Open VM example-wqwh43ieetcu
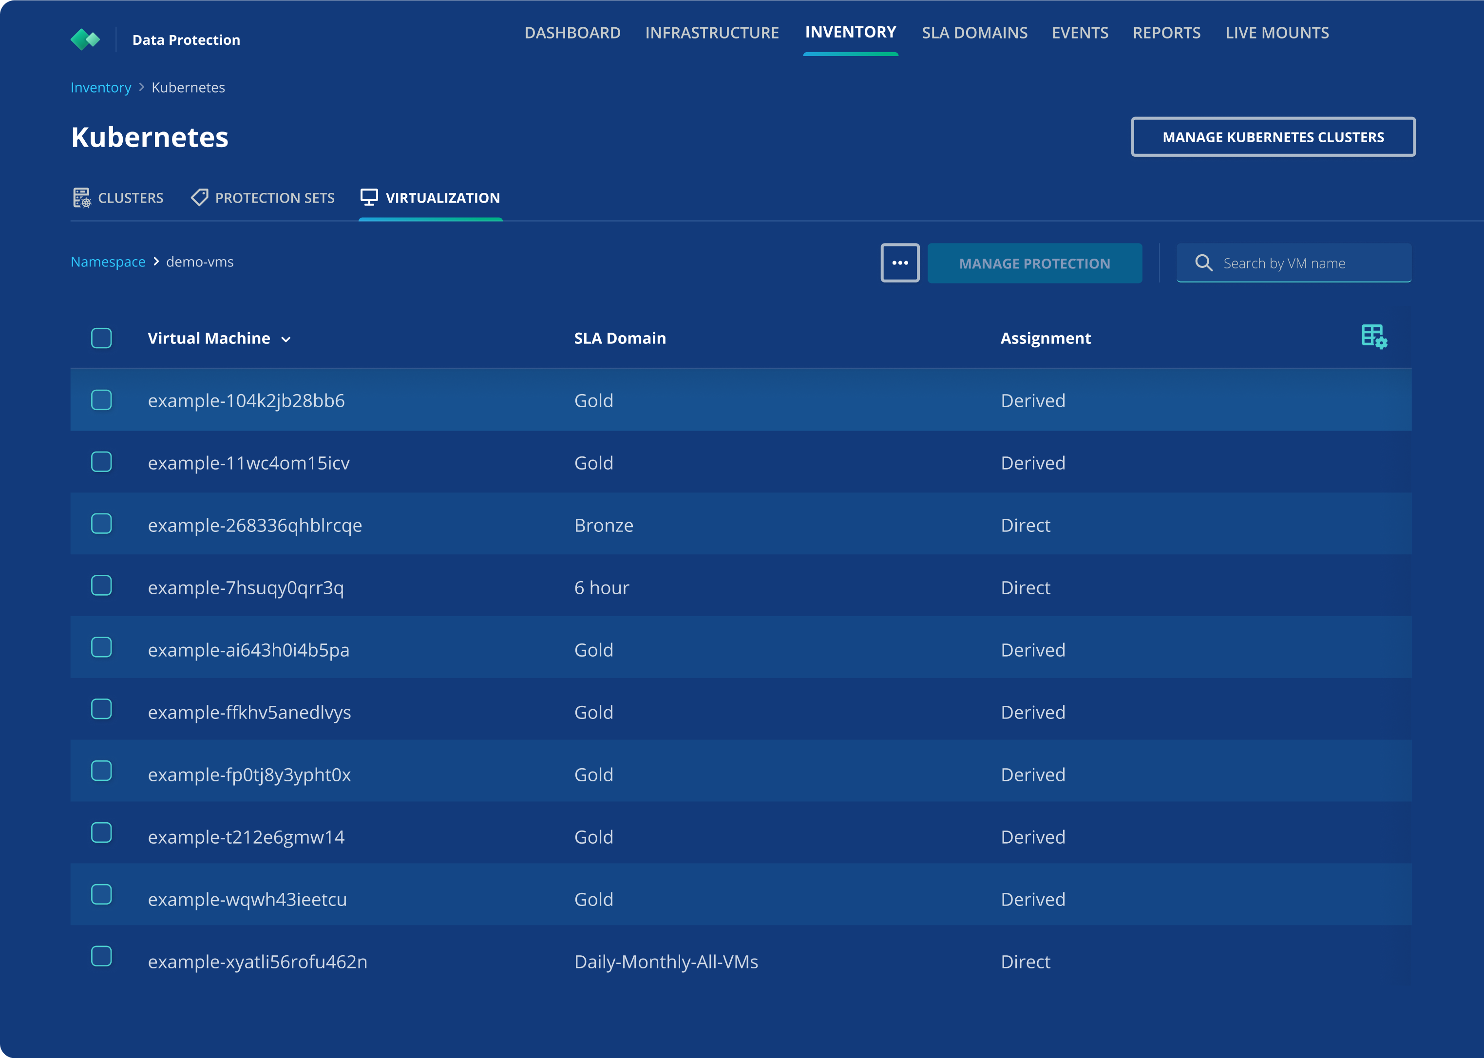This screenshot has height=1058, width=1484. point(247,900)
